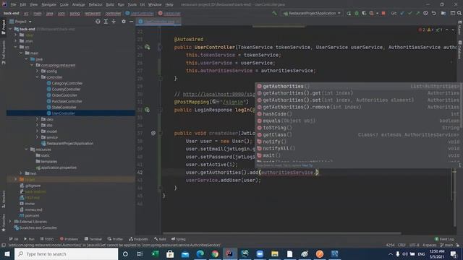
Task: Open the Project panel settings gear
Action: pyautogui.click(x=124, y=22)
